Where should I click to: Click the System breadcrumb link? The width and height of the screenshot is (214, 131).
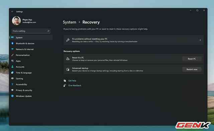[x=70, y=22]
